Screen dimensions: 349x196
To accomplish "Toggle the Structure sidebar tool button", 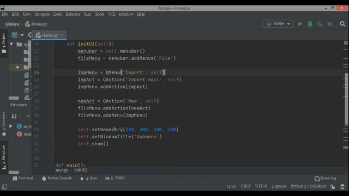I will tap(4, 157).
